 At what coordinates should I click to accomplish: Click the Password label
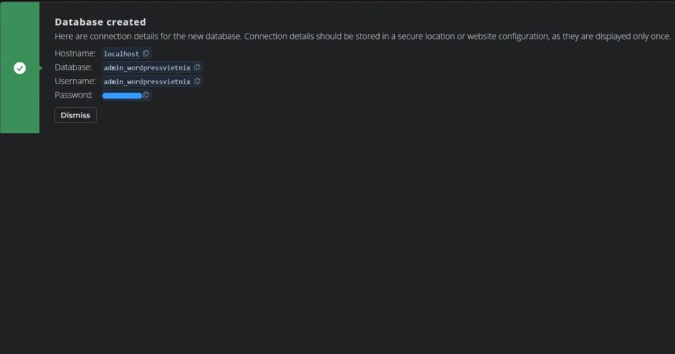point(74,95)
